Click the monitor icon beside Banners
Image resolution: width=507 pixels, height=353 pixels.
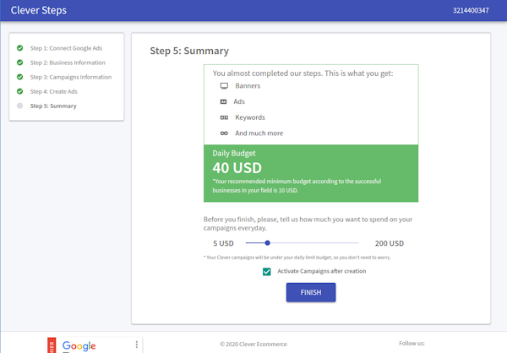[x=224, y=86]
